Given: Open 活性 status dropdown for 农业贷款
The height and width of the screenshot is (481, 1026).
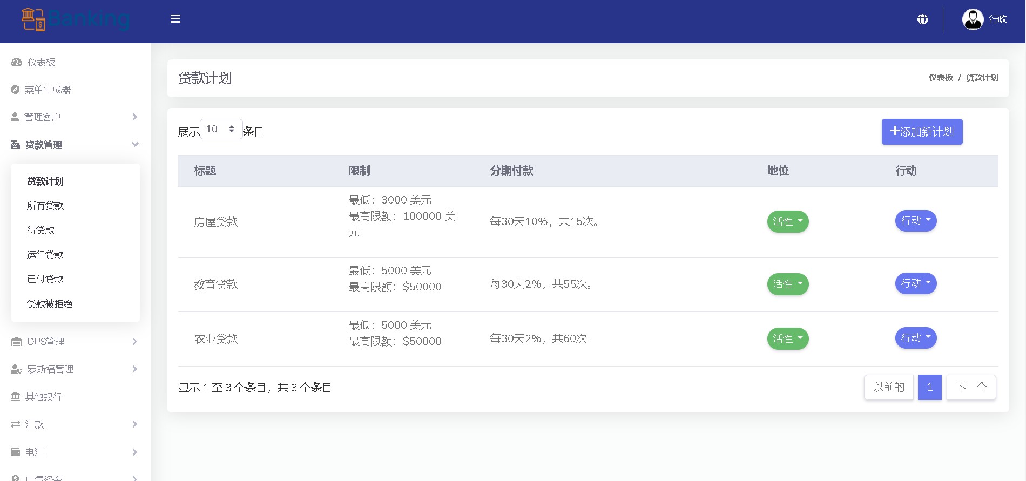Looking at the screenshot, I should tap(788, 338).
